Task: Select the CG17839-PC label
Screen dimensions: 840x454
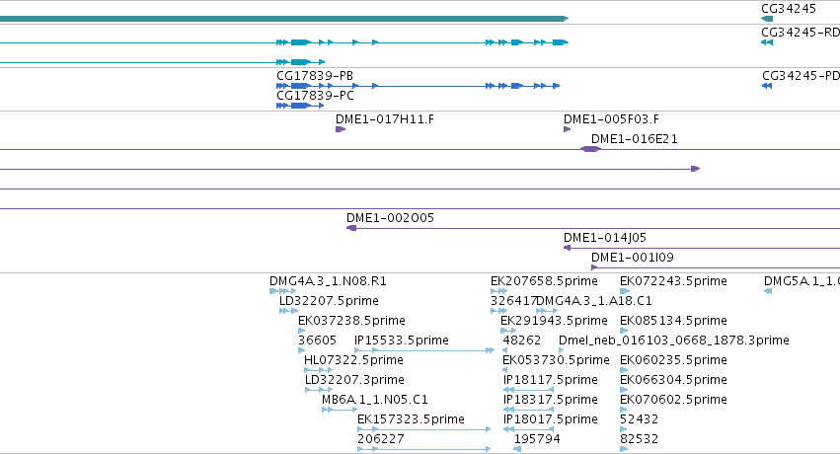Action: pyautogui.click(x=315, y=96)
